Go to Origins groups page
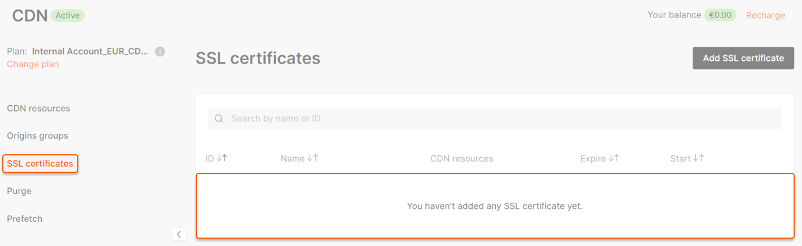Screen dimensions: 802x246 pos(37,136)
